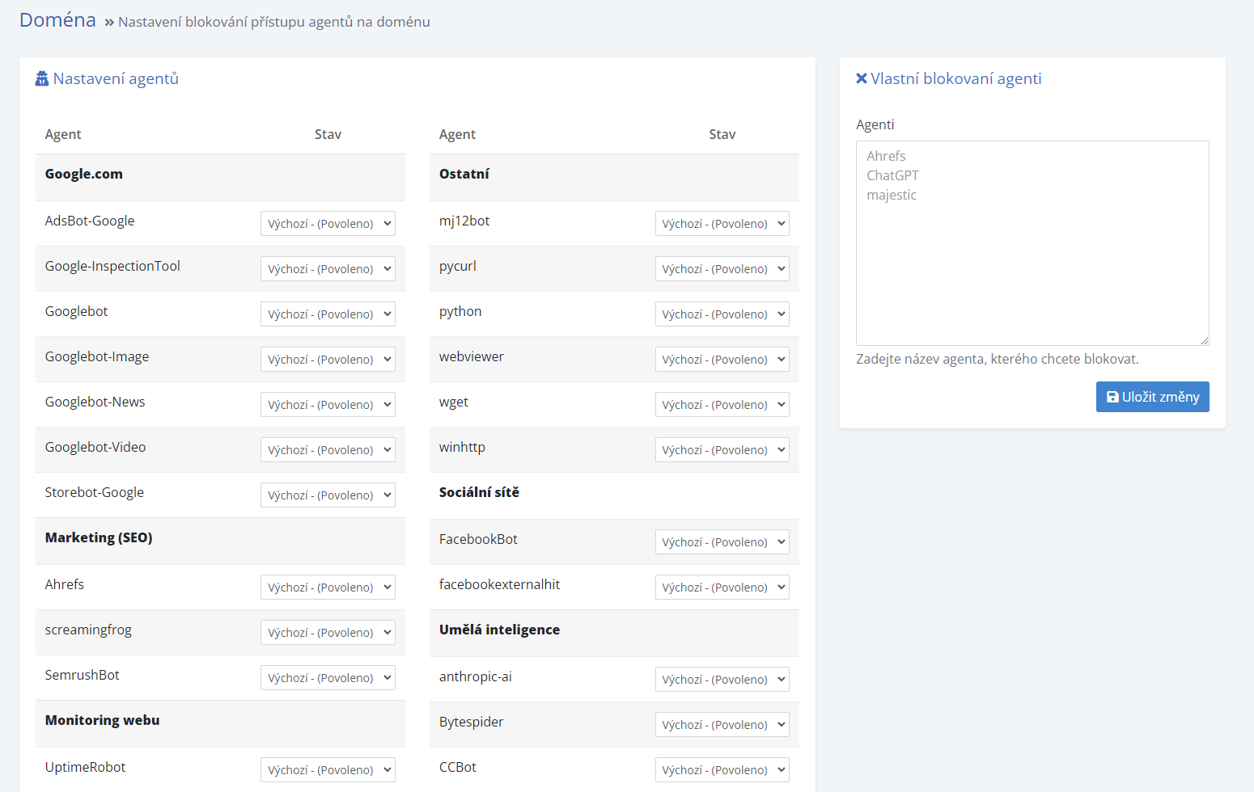The image size is (1254, 792).
Task: Expand the UptimeRobot status dropdown
Action: pos(328,770)
